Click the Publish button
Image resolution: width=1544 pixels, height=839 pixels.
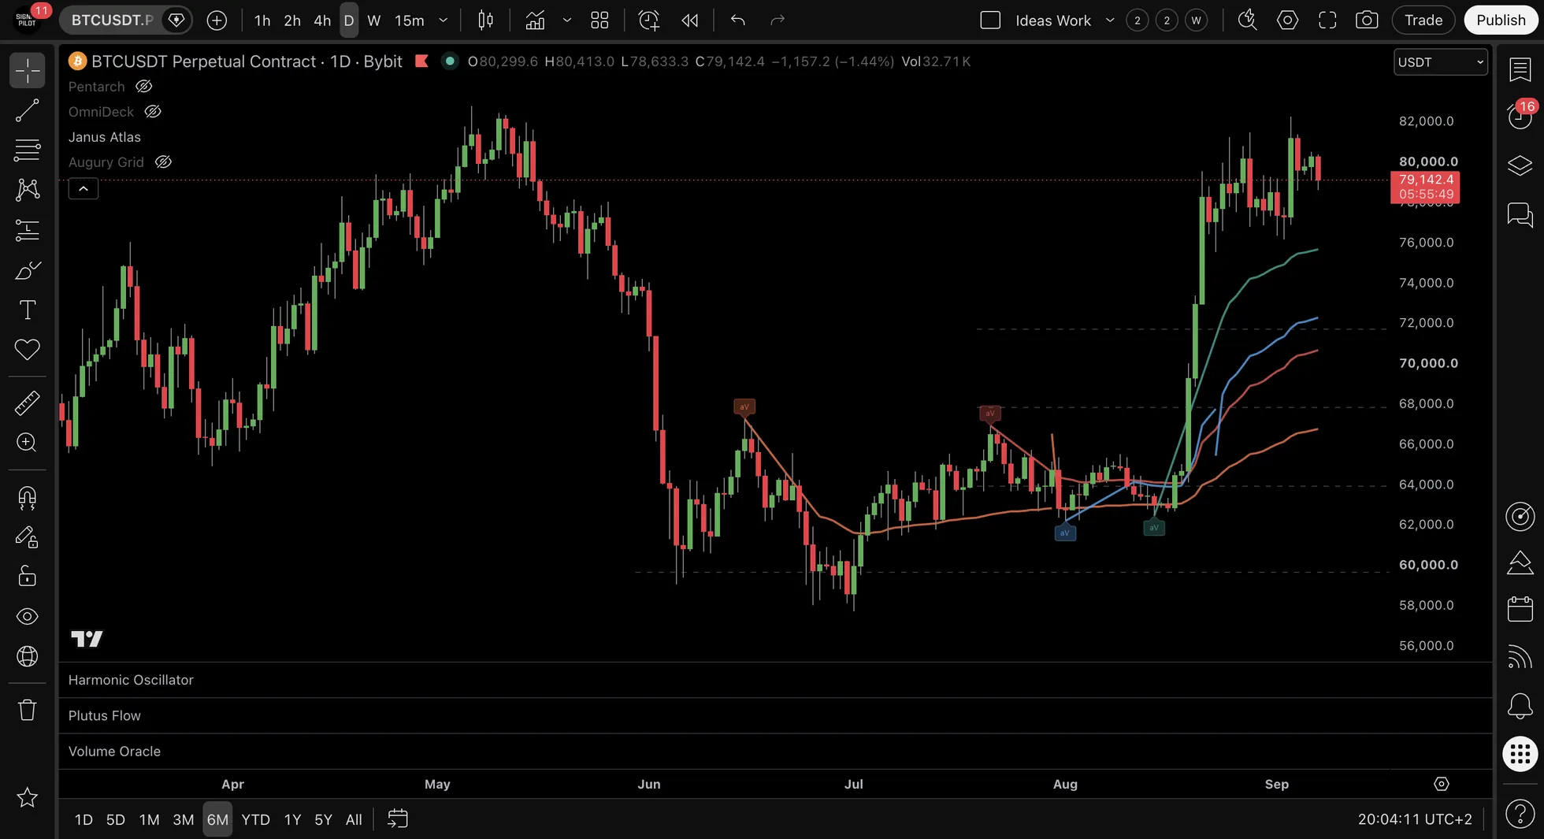(x=1501, y=20)
